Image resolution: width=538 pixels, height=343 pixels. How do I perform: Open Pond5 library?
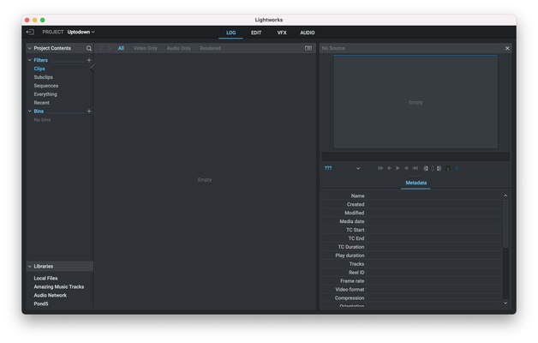click(x=41, y=304)
